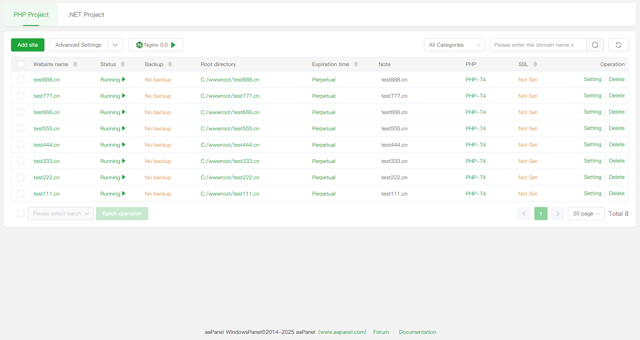
Task: Click the Add site button
Action: click(x=28, y=45)
